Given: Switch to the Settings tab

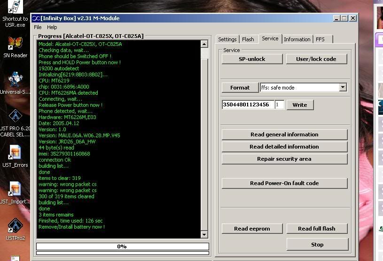Looking at the screenshot, I should click(x=227, y=39).
